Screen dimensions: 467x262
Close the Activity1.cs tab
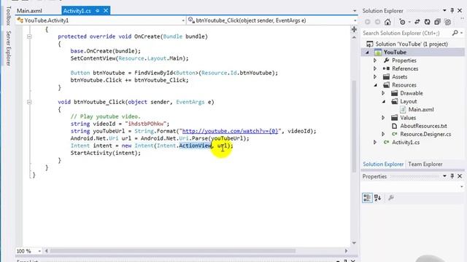point(106,11)
